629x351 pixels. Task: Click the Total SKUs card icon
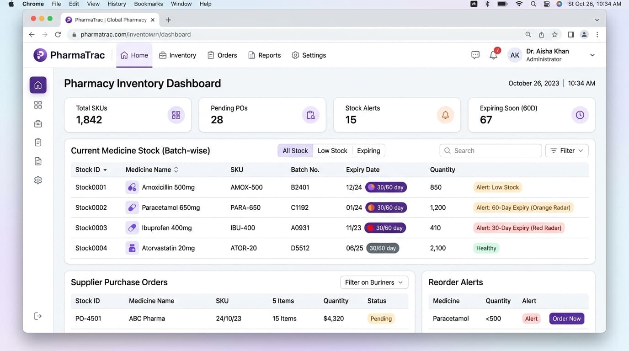click(176, 115)
